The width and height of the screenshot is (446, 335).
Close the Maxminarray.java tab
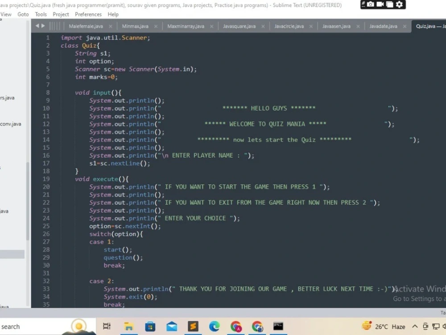point(211,26)
